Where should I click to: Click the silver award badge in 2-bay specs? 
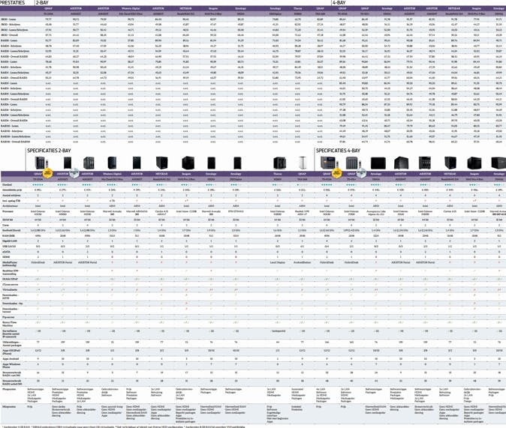point(74,173)
